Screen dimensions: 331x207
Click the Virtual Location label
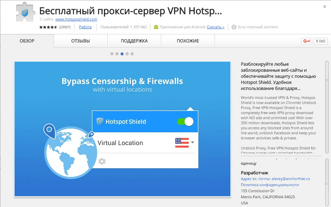coord(120,143)
